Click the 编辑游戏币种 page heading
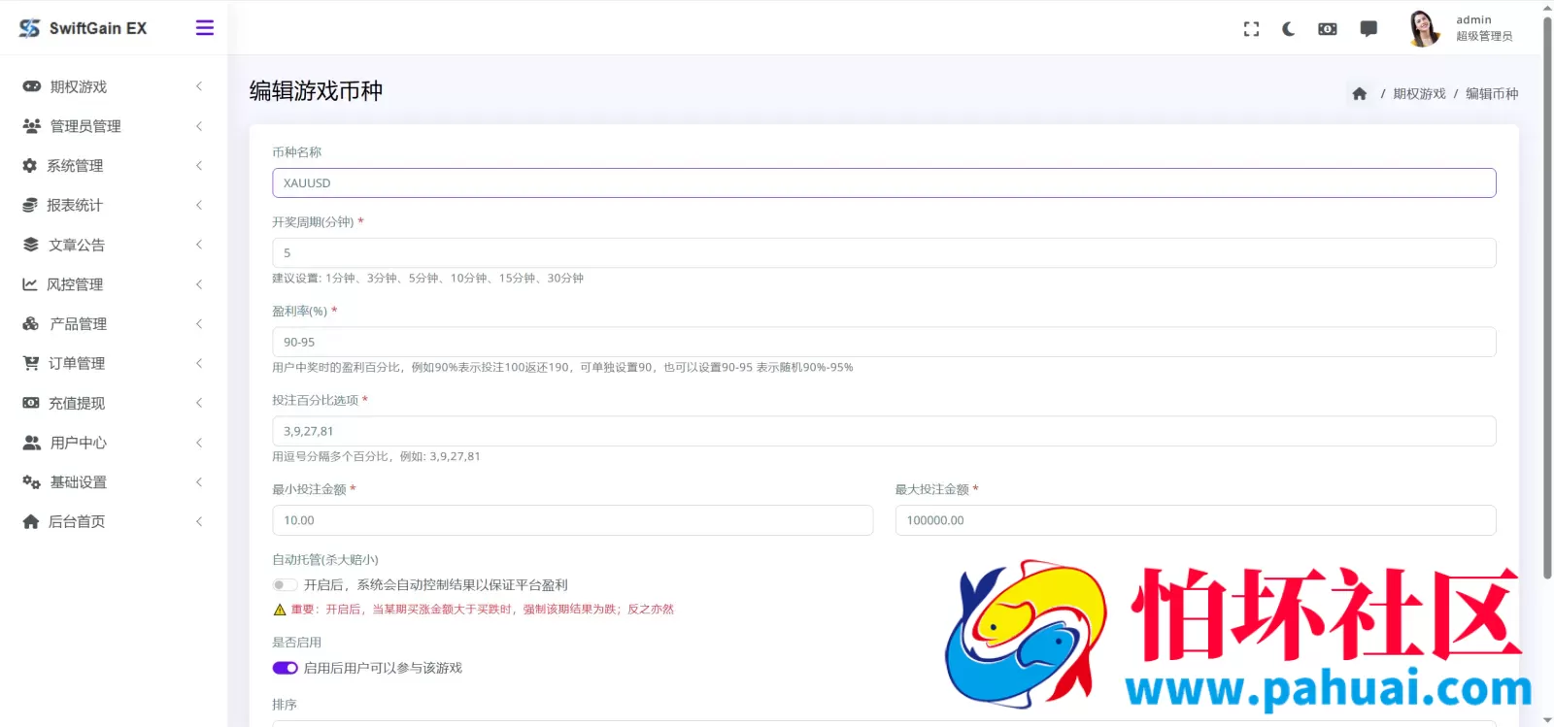This screenshot has width=1554, height=727. coord(316,91)
